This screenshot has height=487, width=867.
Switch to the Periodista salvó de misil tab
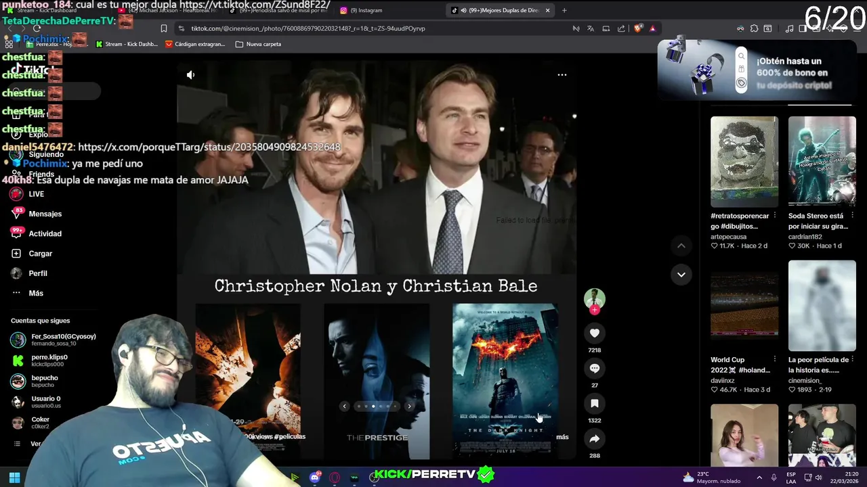279,10
